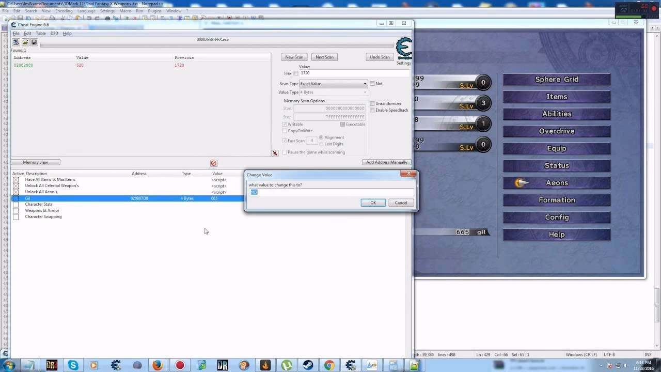Click the Alignment radio button

(x=321, y=137)
